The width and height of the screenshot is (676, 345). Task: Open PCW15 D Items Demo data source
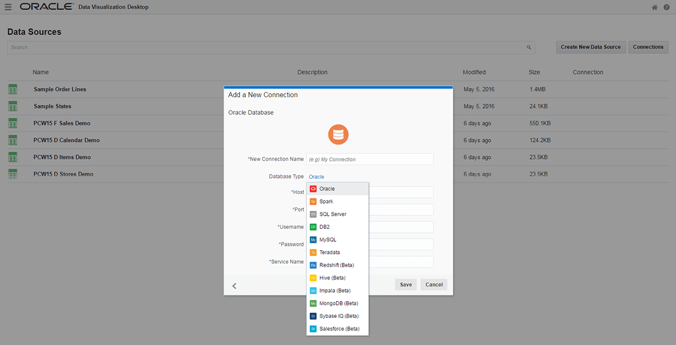tap(62, 157)
